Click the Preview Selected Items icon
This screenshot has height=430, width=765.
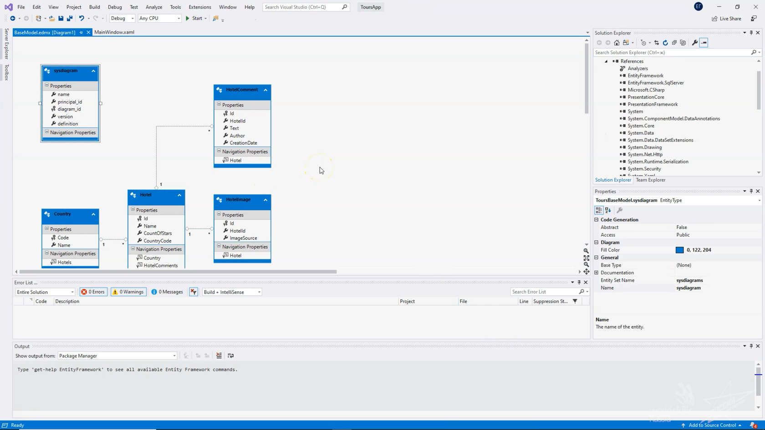(x=704, y=43)
